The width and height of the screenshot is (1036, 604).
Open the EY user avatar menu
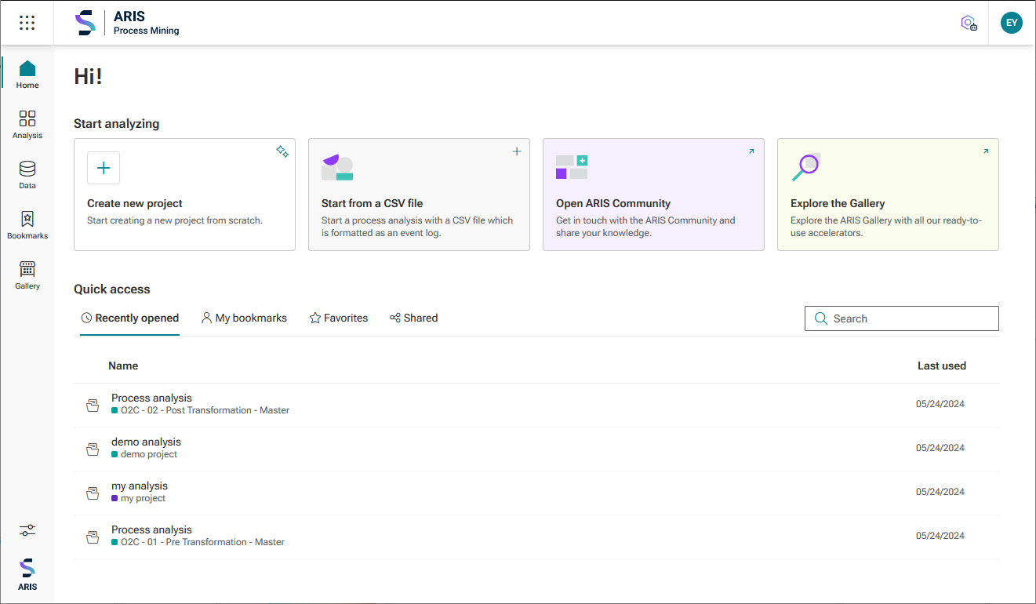click(1012, 23)
